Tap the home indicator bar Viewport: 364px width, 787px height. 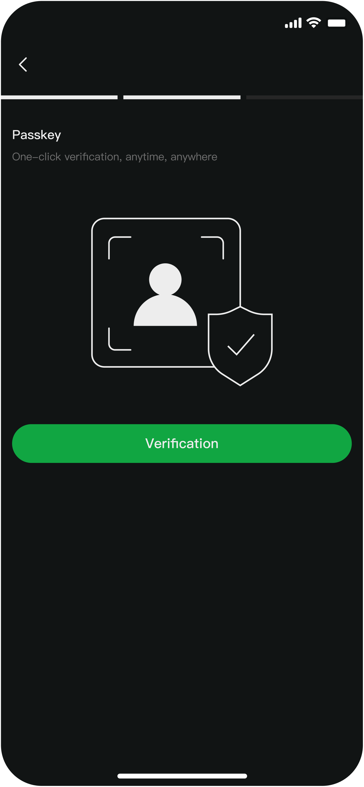click(x=182, y=776)
